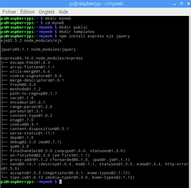Click the 'qs@6.2.0' entry
Viewport: 191px width, 188px height.
click(x=19, y=147)
